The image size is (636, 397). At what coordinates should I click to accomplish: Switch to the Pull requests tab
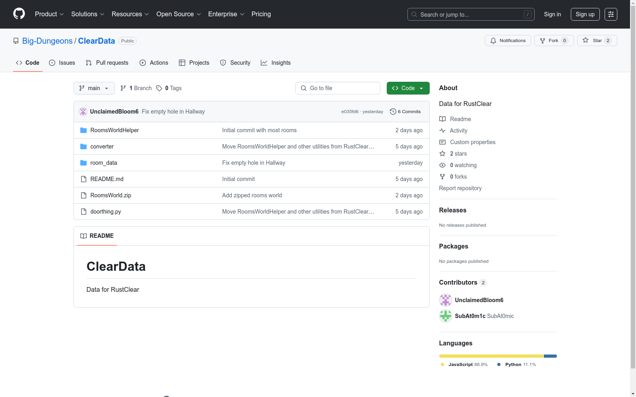coord(107,63)
